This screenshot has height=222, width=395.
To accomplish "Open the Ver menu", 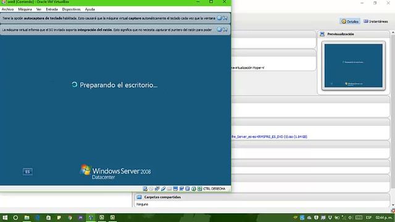I will pyautogui.click(x=38, y=9).
